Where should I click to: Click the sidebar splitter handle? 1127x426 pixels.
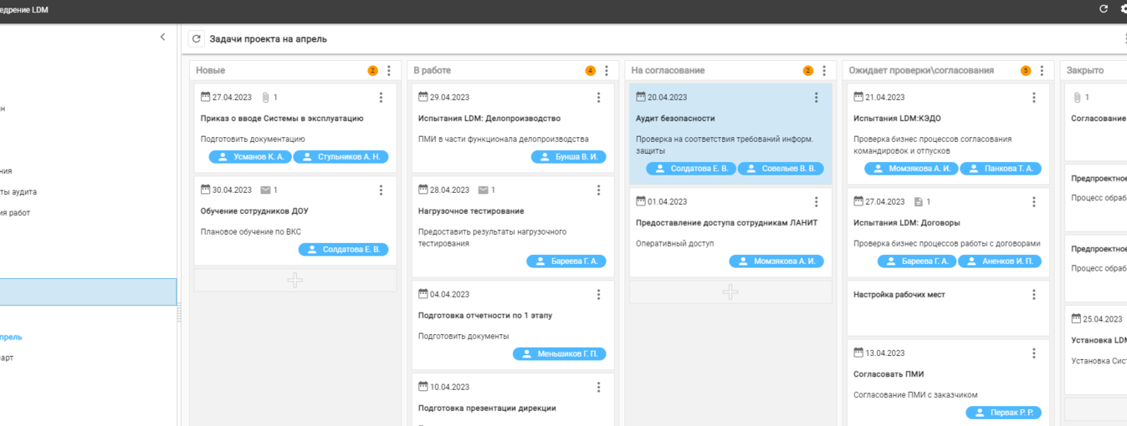point(178,314)
